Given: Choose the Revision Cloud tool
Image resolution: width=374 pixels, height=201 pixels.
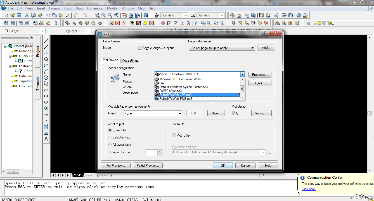Looking at the screenshot, I should pyautogui.click(x=46, y=84).
